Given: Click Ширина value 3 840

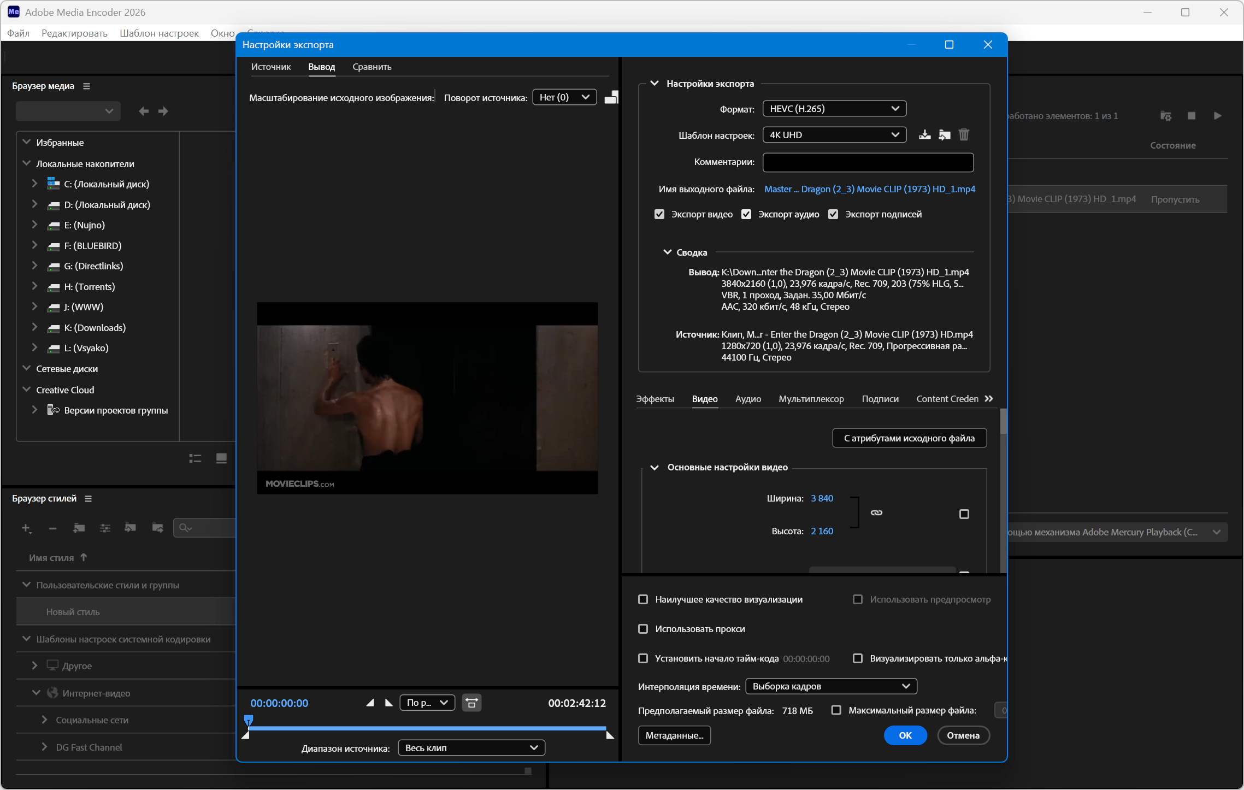Looking at the screenshot, I should pos(822,498).
